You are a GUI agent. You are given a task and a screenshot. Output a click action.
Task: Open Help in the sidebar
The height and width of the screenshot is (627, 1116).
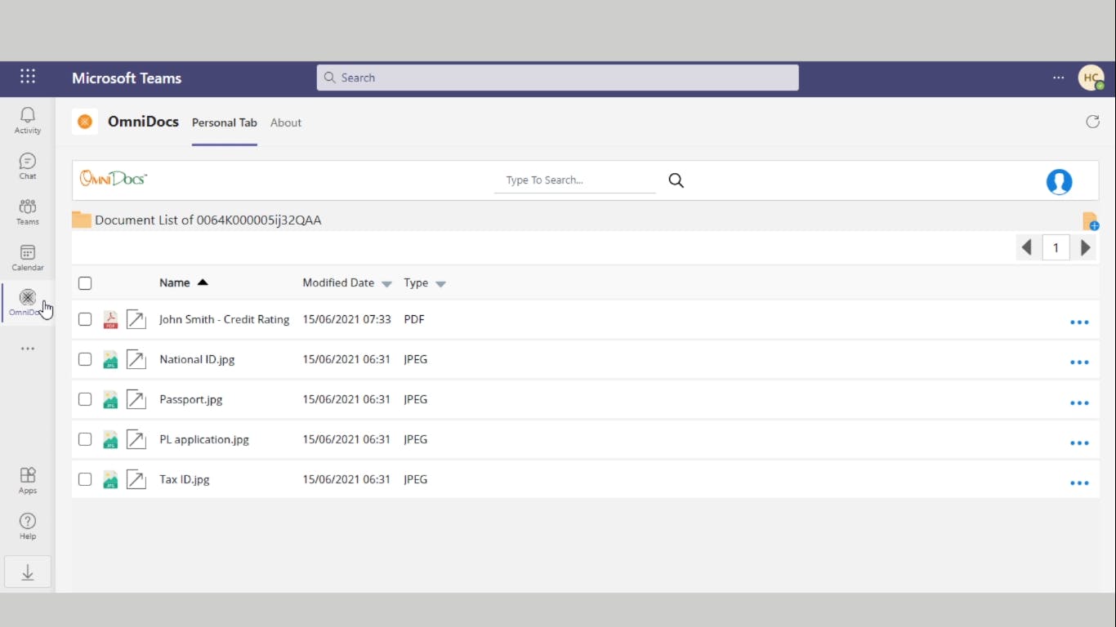pos(28,526)
